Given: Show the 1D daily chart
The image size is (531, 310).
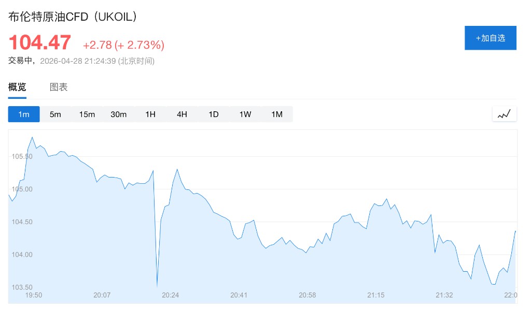Looking at the screenshot, I should tap(214, 114).
